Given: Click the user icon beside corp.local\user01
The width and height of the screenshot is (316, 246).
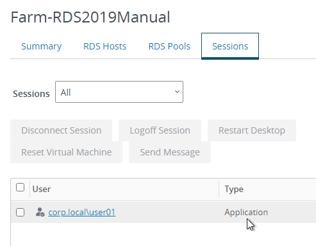Looking at the screenshot, I should (x=40, y=212).
